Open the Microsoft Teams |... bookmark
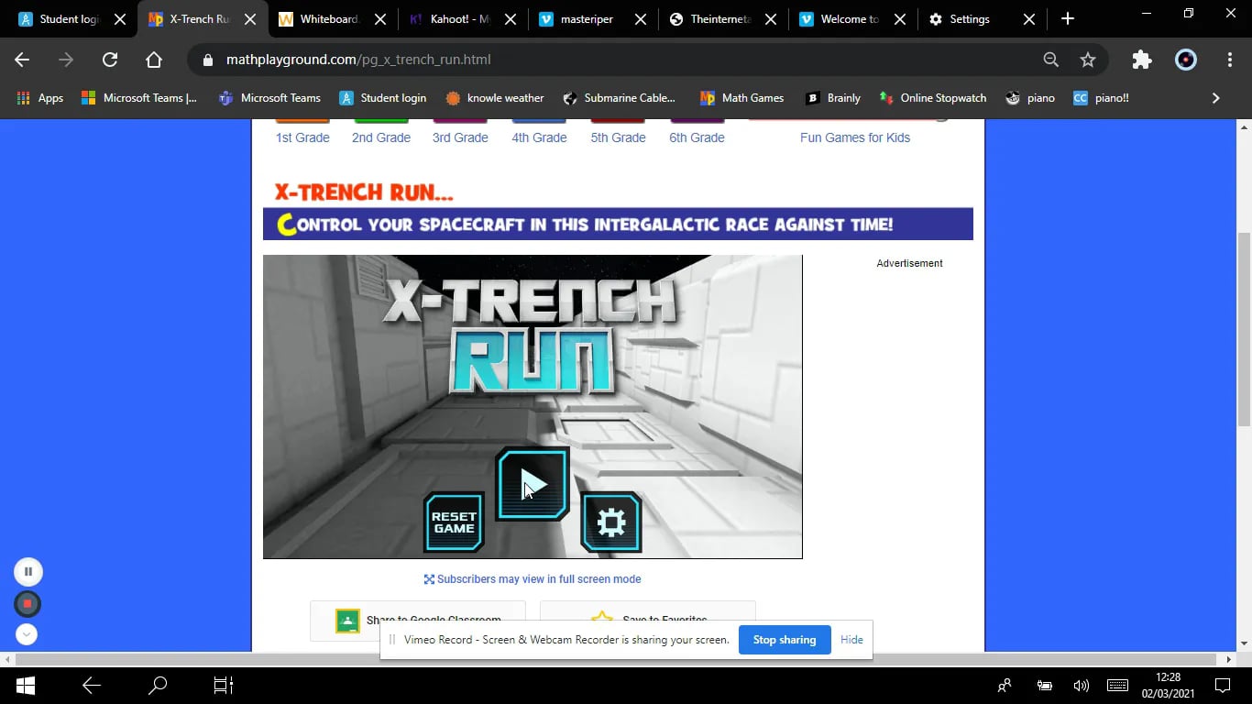The image size is (1252, 704). coord(139,98)
